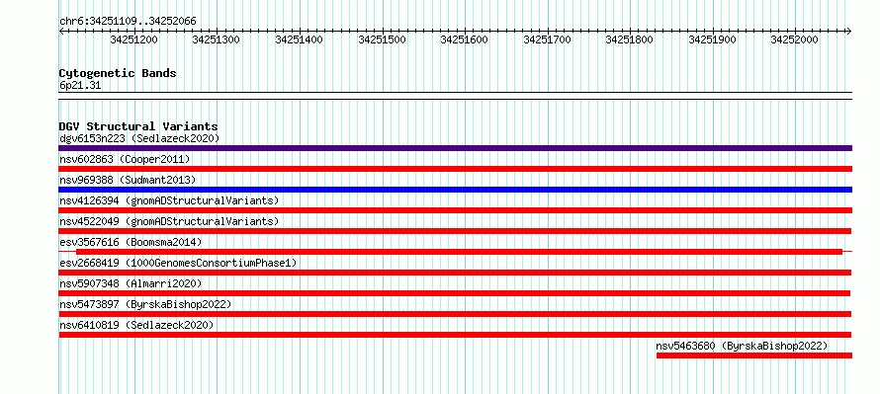Open nsv969388 (Sudmant2013) label
Viewport: 880px width, 394px height.
[128, 180]
